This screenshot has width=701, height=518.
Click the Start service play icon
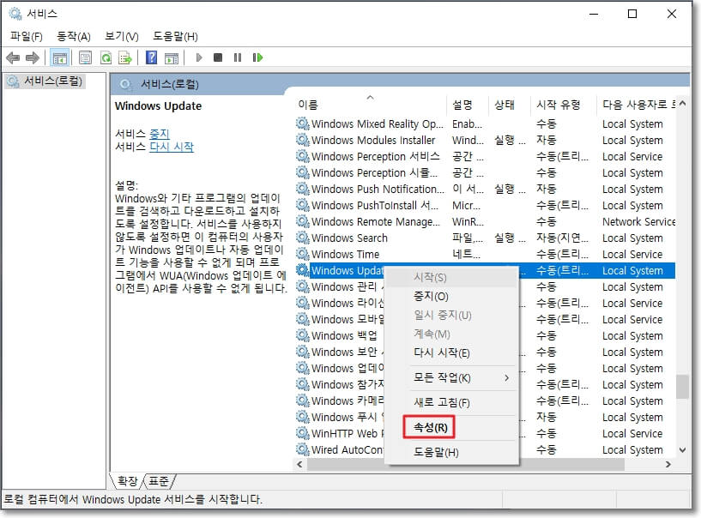(x=199, y=57)
